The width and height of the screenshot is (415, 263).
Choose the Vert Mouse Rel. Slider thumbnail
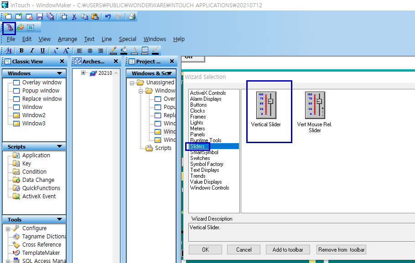point(315,105)
